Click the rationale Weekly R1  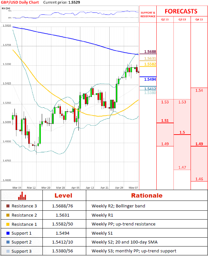[x=102, y=215]
